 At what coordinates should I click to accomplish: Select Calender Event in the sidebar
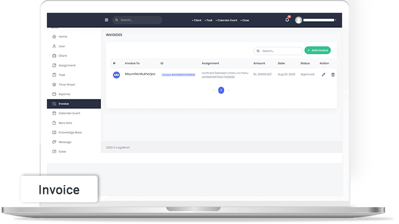(x=69, y=113)
